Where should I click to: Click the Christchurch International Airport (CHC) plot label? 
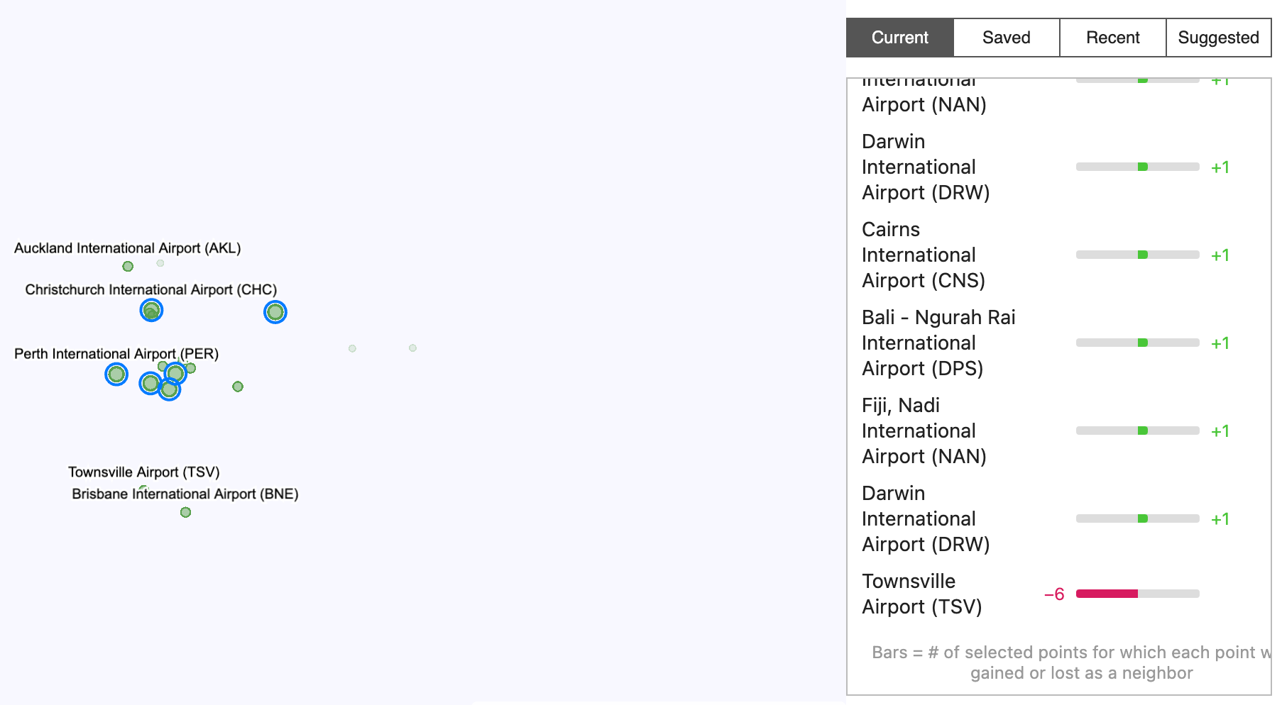pyautogui.click(x=150, y=290)
